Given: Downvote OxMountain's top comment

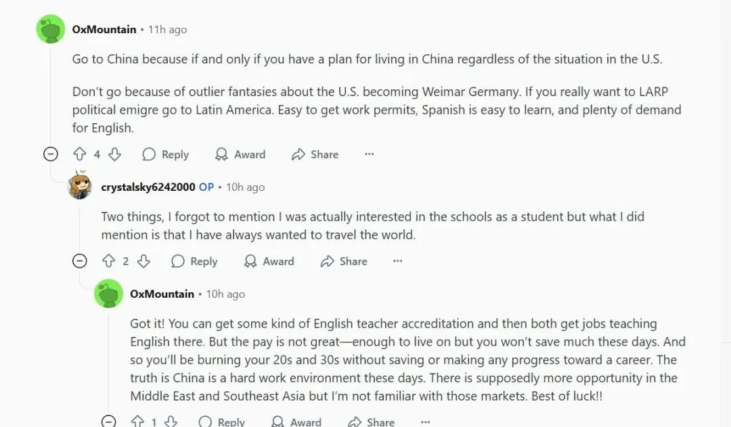Looking at the screenshot, I should pos(114,154).
